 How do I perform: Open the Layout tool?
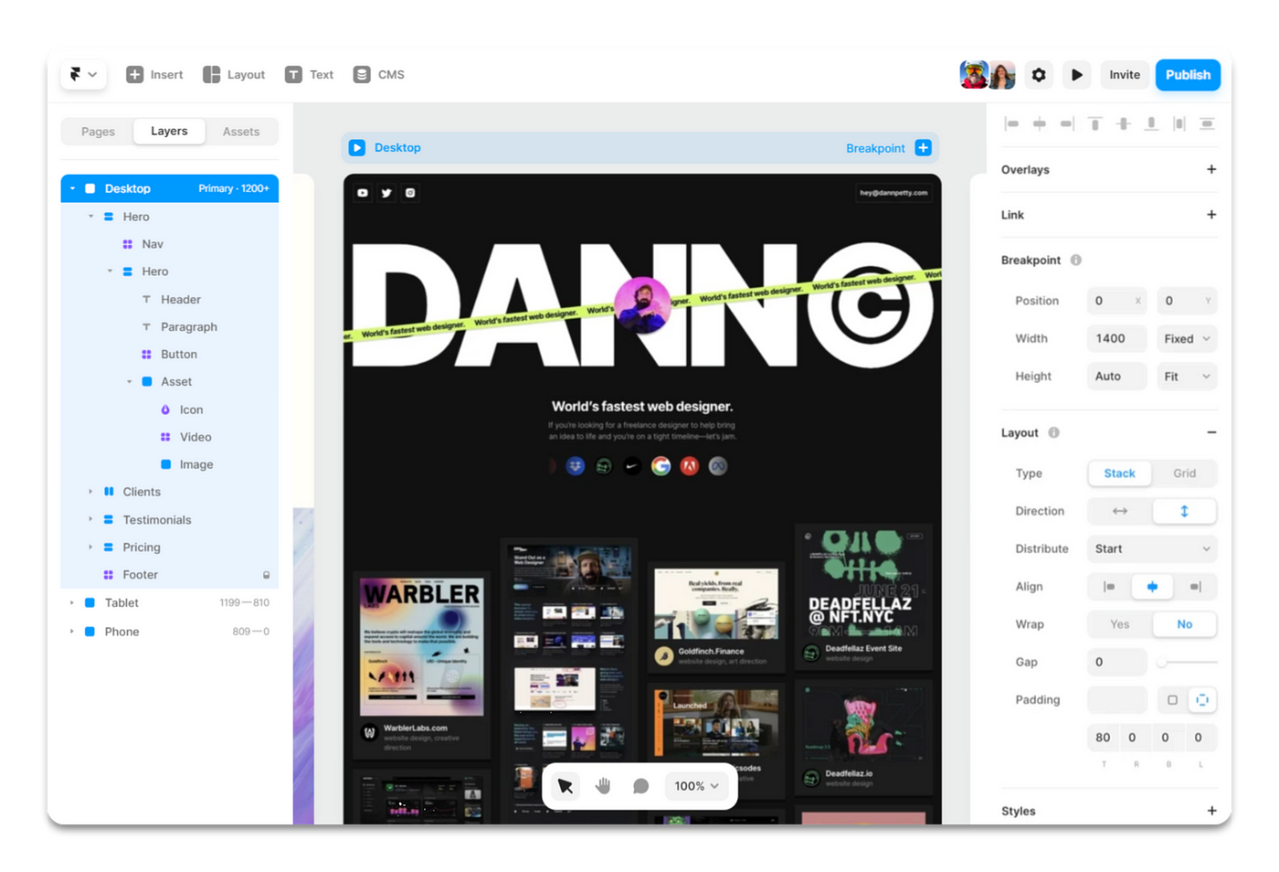coord(234,75)
